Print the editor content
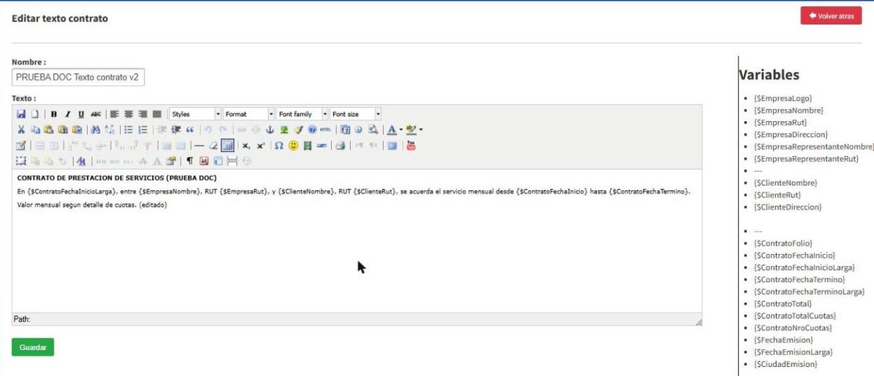 tap(340, 146)
